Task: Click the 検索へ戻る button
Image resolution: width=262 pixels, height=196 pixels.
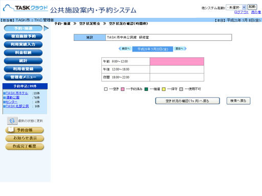Action: [238, 101]
